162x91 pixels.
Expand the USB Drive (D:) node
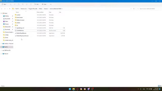pyautogui.click(x=1, y=50)
